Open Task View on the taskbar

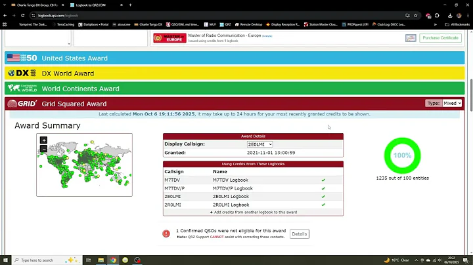coord(89,260)
